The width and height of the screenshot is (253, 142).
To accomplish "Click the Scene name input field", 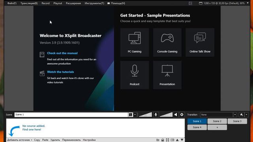I will coord(71,115).
